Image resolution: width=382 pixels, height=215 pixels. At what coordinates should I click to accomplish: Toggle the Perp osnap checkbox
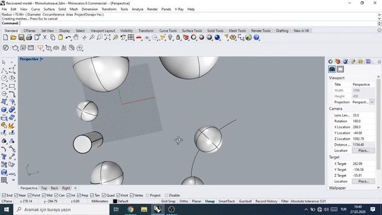coord(79,195)
